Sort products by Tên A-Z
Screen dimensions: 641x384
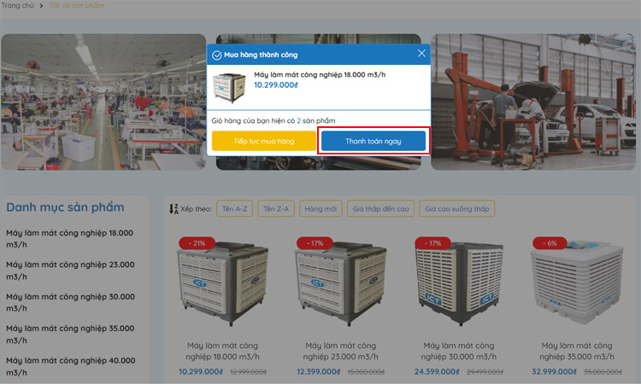coord(235,209)
